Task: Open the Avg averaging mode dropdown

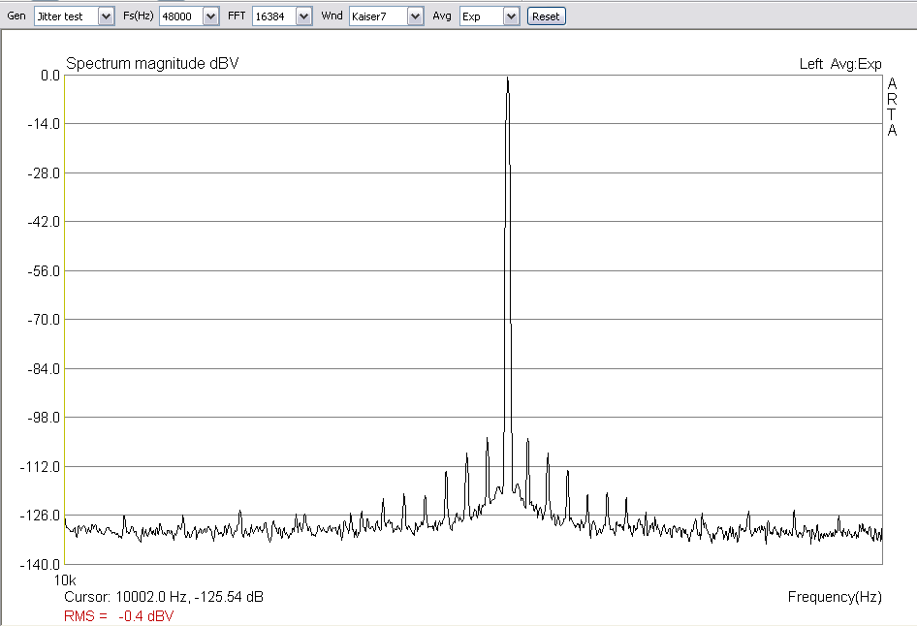Action: (x=511, y=16)
